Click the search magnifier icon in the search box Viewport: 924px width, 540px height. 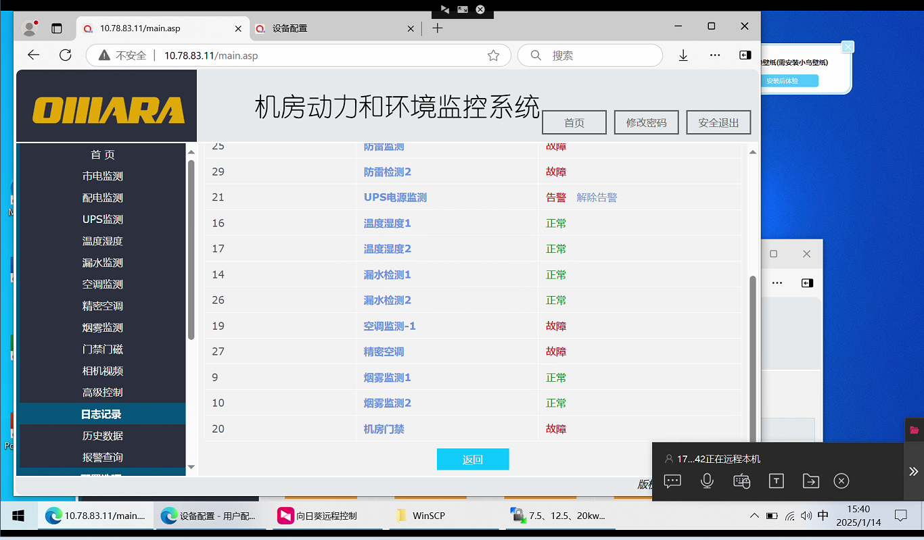(536, 55)
